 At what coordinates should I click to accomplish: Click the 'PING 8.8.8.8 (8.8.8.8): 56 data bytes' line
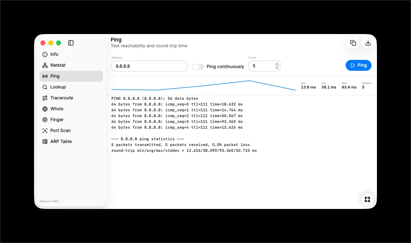pyautogui.click(x=155, y=98)
